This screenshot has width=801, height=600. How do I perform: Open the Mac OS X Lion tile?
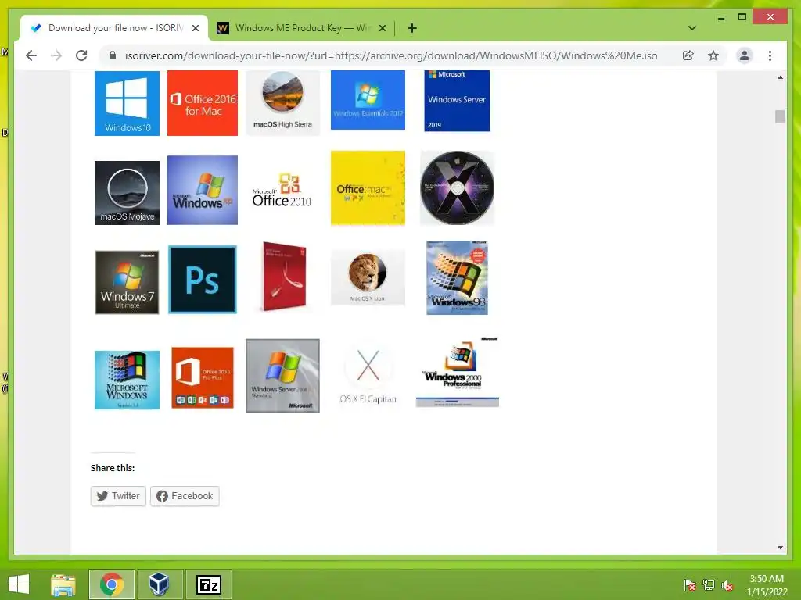click(368, 277)
